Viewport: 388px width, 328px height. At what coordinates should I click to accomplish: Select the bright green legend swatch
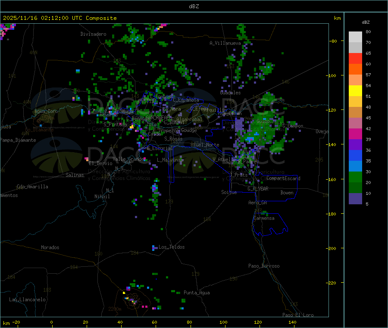(x=355, y=177)
